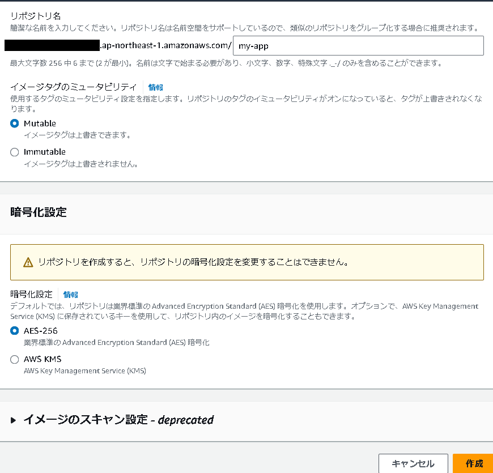This screenshot has width=493, height=473.
Task: Click イメージタグは上書きされません description
Action: [x=81, y=164]
